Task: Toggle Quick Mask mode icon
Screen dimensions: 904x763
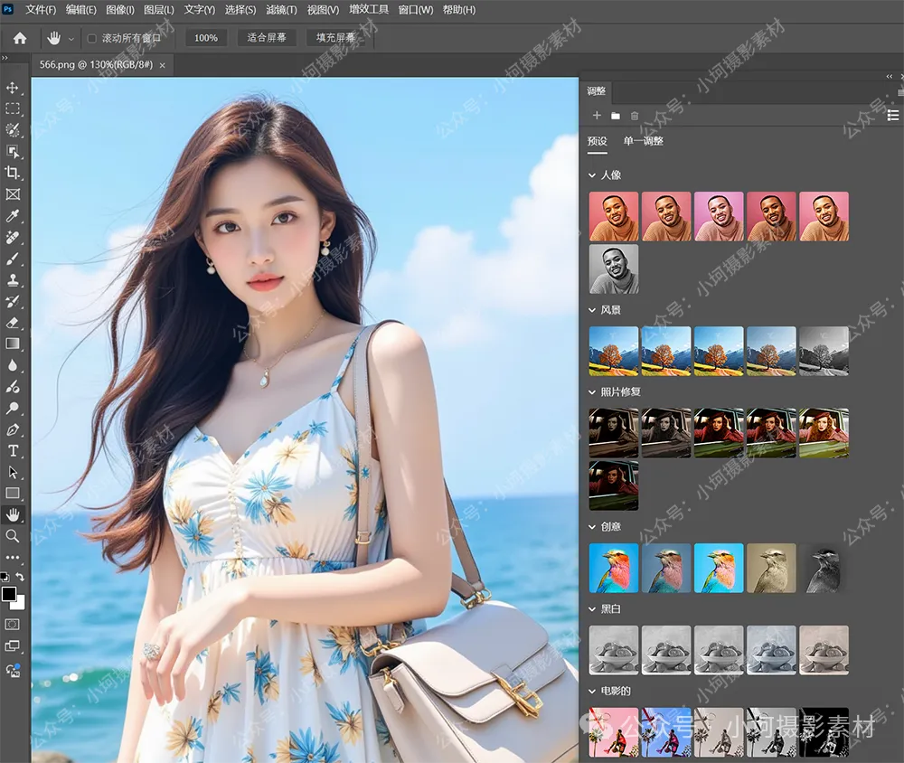Action: tap(12, 624)
